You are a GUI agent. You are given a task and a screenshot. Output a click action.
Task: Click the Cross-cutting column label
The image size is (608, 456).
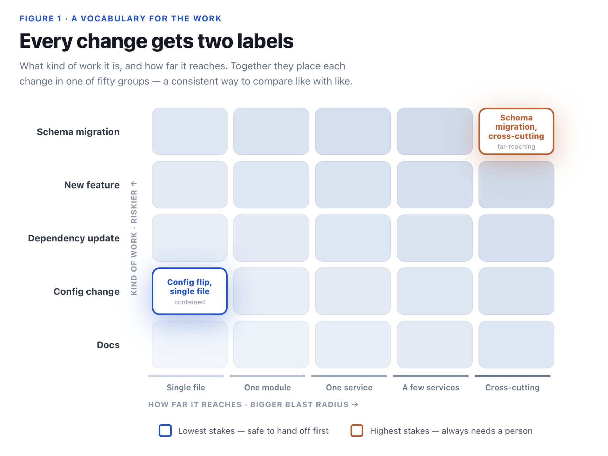pos(512,387)
